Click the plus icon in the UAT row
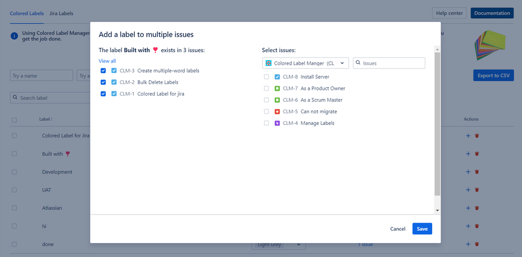Screen dimensions: 522x257 (468, 190)
